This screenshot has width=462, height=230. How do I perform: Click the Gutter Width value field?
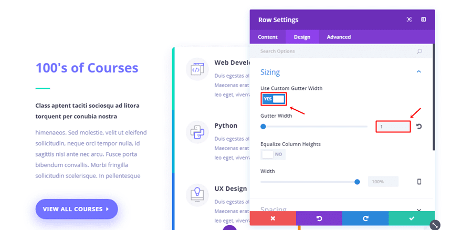(393, 127)
